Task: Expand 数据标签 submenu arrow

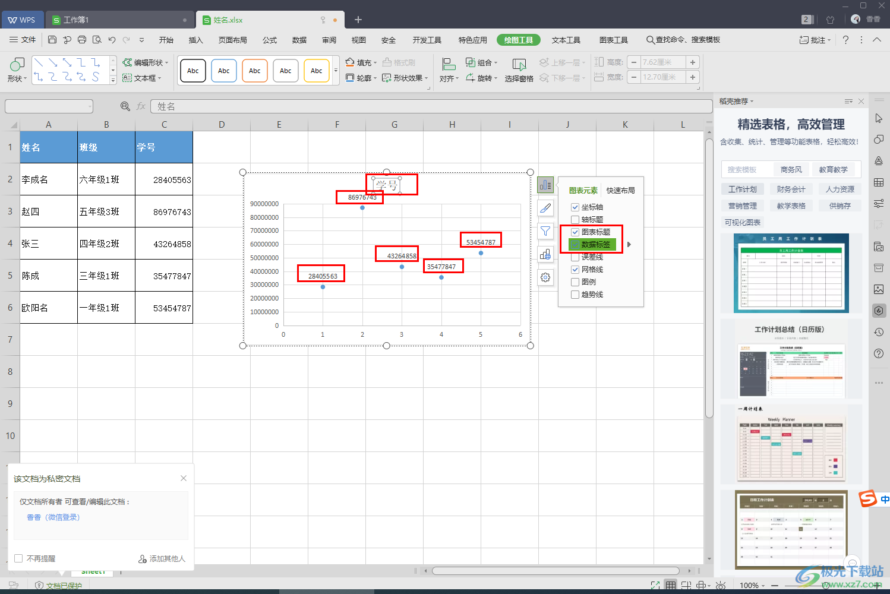Action: pyautogui.click(x=629, y=244)
